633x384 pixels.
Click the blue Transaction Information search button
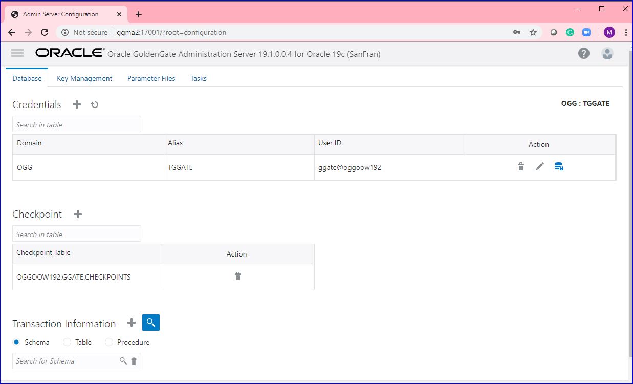tap(151, 323)
